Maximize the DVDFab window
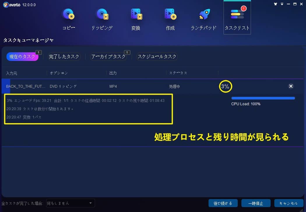The image size is (306, 212). 295,4
